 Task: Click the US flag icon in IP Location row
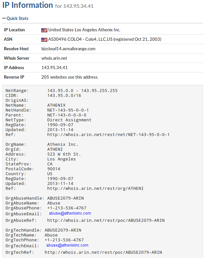point(44,30)
